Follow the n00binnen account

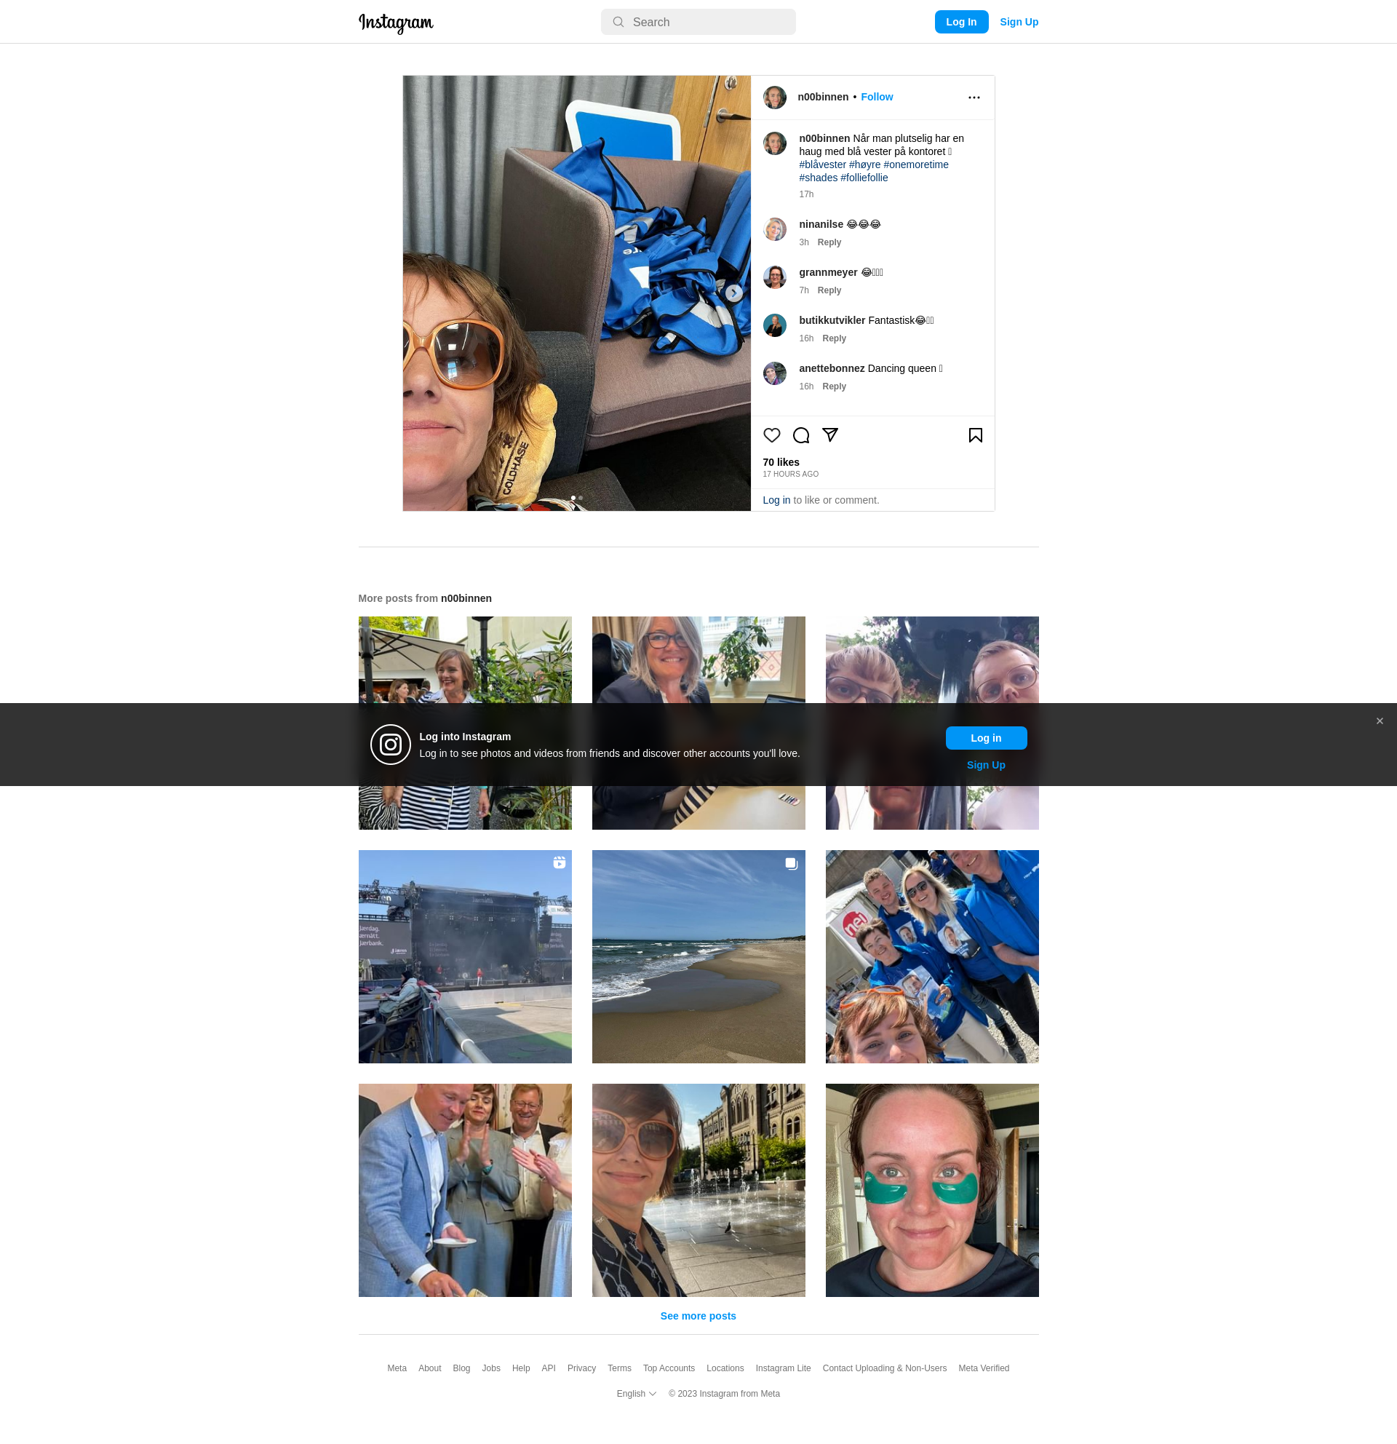point(876,98)
